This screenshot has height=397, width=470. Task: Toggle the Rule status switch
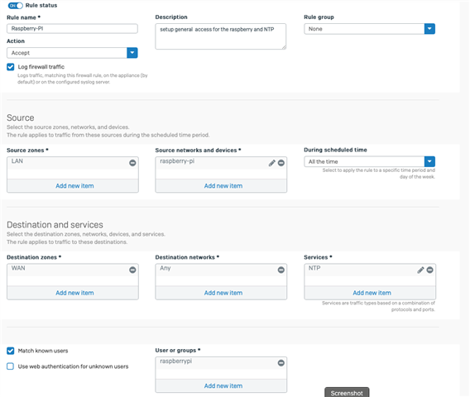pyautogui.click(x=15, y=6)
